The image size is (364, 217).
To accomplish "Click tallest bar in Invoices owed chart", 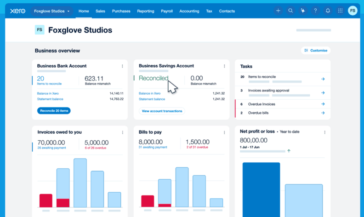I will (80, 183).
